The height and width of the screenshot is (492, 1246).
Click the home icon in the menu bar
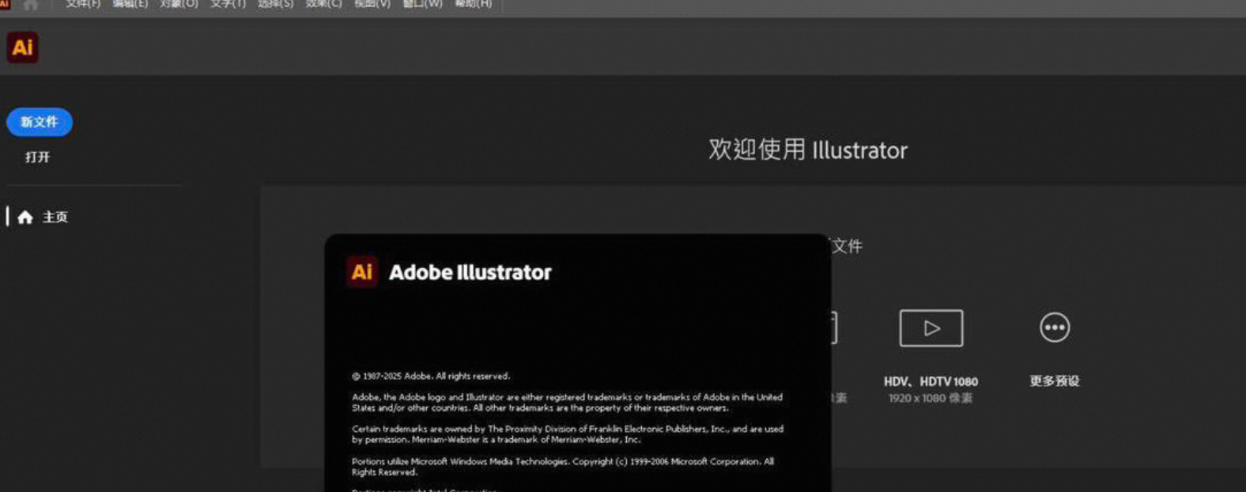point(31,5)
